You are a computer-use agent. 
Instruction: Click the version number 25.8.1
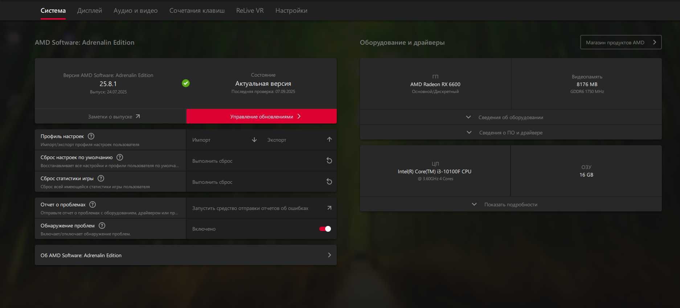coord(108,84)
